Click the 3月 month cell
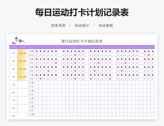Viewport: 164px width, 126px height. coord(13,69)
